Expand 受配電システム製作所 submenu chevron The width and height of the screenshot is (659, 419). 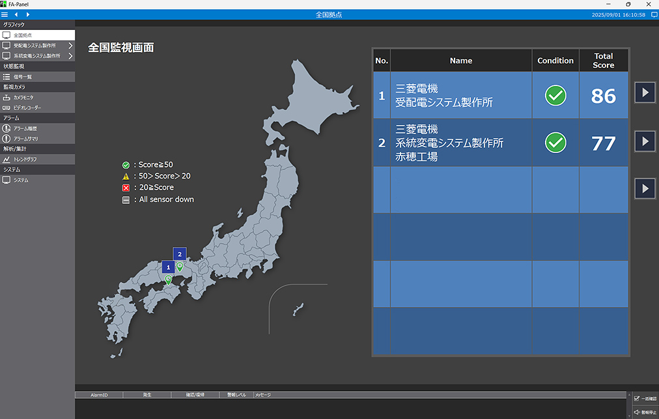click(70, 46)
